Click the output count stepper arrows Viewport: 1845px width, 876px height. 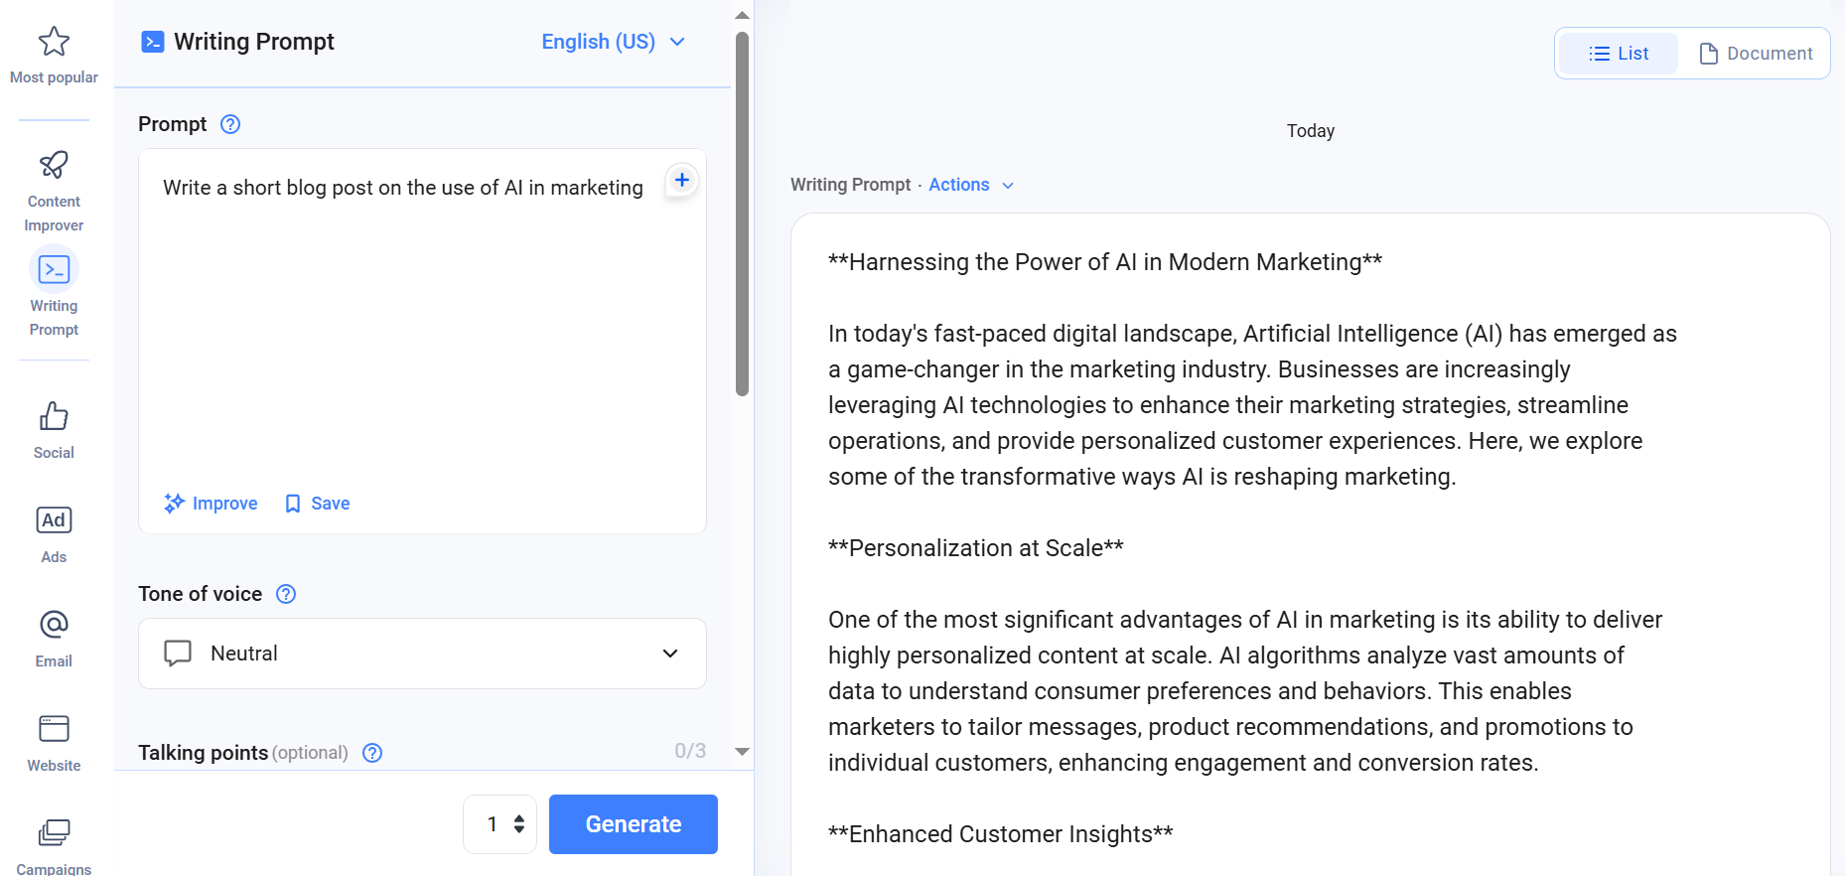tap(519, 824)
